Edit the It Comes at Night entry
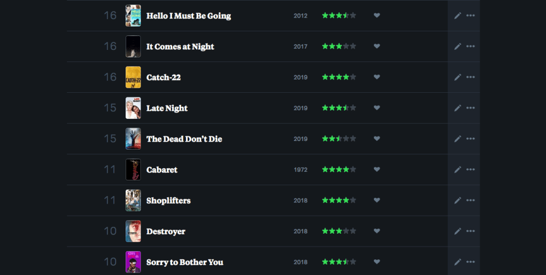This screenshot has height=275, width=546. coord(458,46)
